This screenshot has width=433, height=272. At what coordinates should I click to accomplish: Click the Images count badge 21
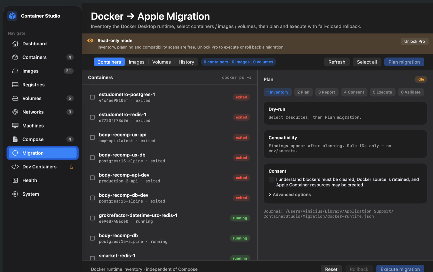(68, 71)
